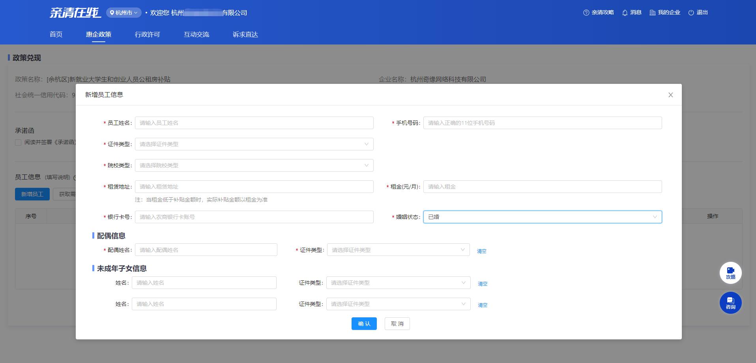Click inside the 员工姓名 input field

254,122
